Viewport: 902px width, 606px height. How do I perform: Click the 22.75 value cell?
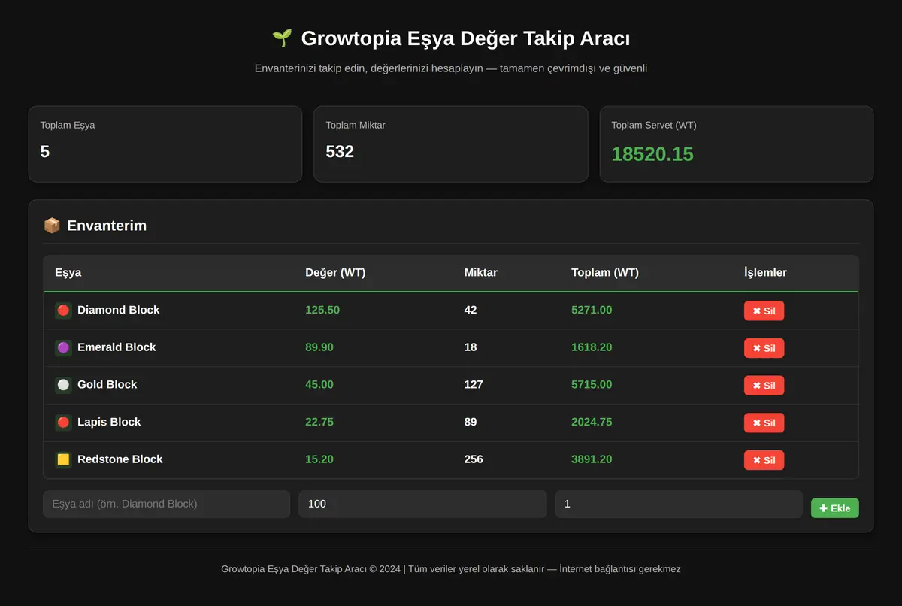(x=319, y=422)
